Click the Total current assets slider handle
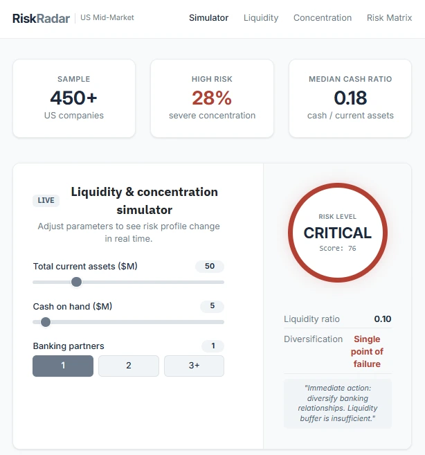The image size is (425, 455). (76, 282)
